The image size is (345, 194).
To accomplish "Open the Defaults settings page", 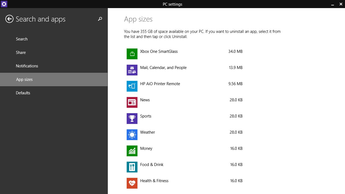I will [54, 93].
